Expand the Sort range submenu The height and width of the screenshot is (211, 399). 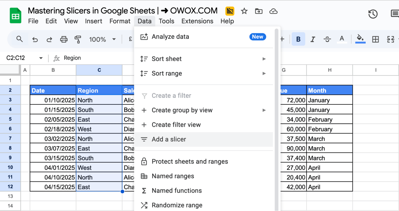(x=204, y=73)
